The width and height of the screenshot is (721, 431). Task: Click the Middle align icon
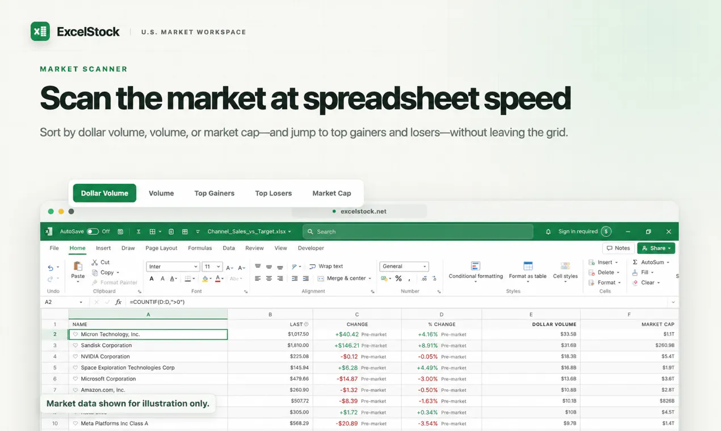click(269, 267)
